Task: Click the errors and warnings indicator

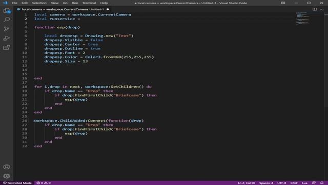Action: pyautogui.click(x=44, y=183)
